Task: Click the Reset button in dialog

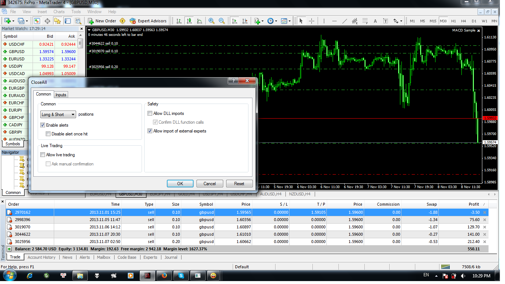Action: click(239, 184)
